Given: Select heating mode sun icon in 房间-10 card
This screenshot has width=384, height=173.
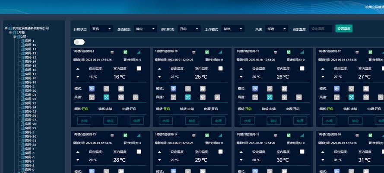Looking at the screenshot, I should 188,89.
